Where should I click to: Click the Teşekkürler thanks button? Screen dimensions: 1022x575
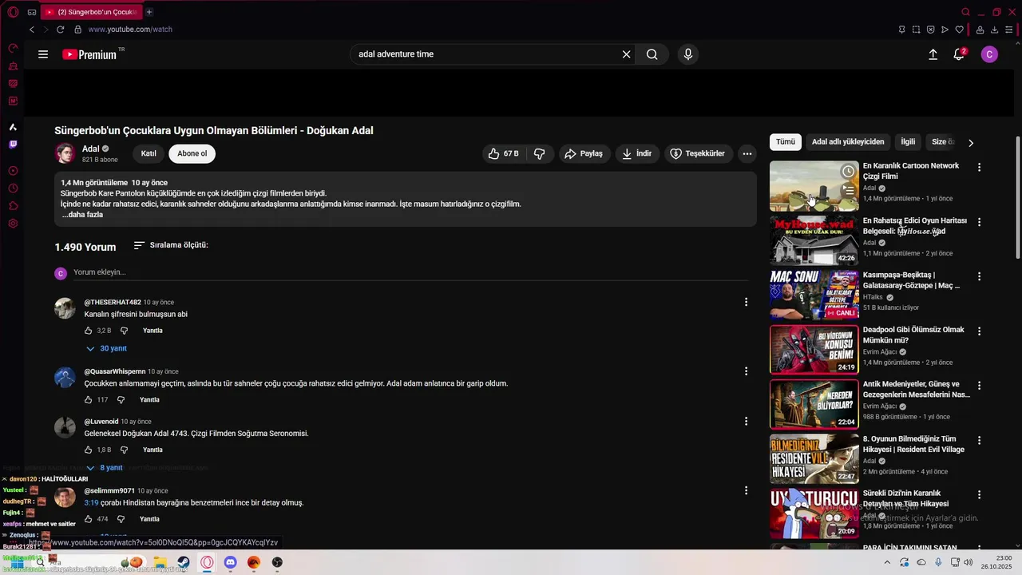(698, 153)
